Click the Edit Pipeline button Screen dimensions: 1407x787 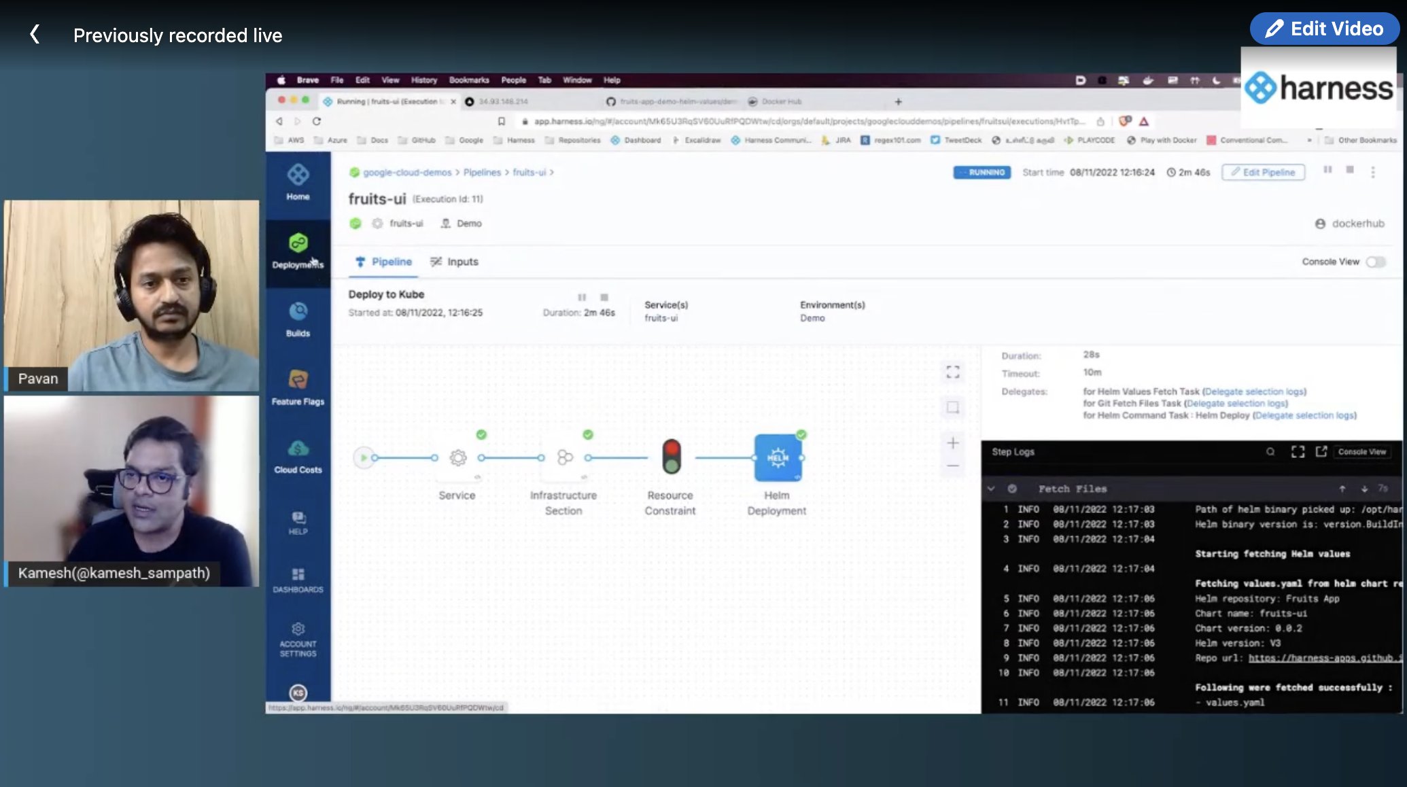pos(1263,172)
